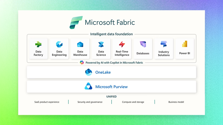The width and height of the screenshot is (223, 125).
Task: Click the "Microsoft Purview" text
Action: (x=112, y=87)
